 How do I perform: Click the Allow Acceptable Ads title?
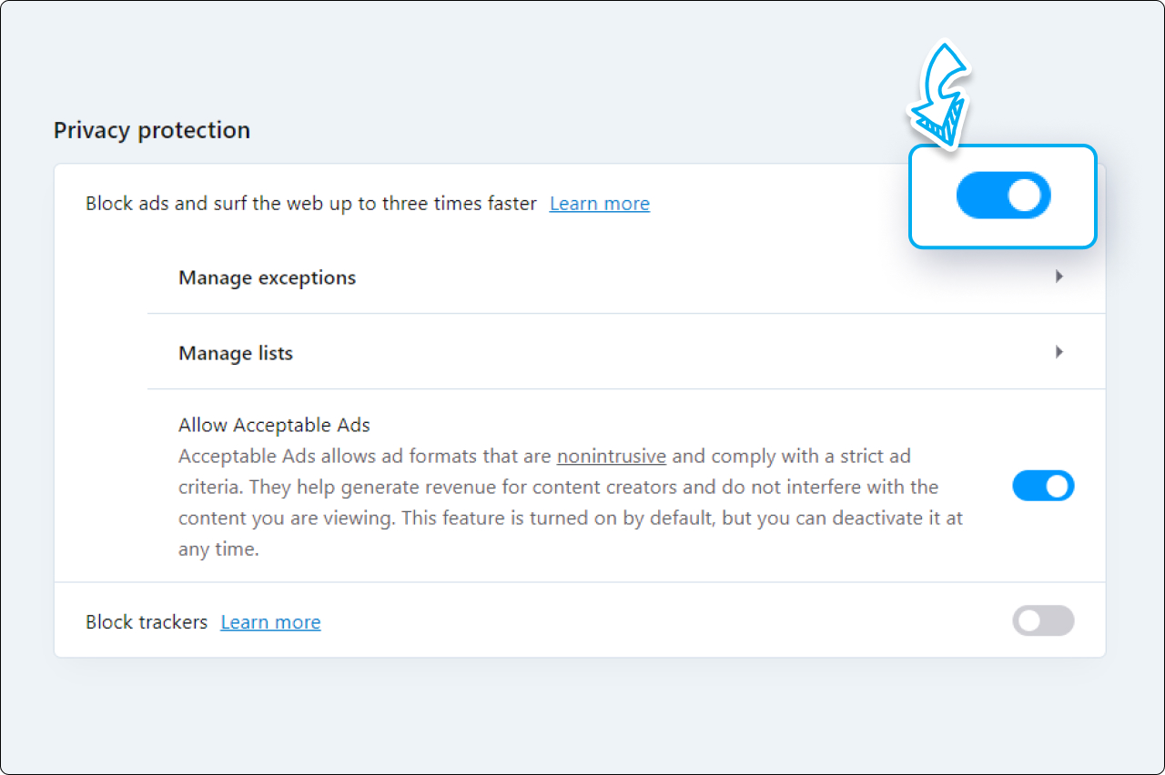click(x=274, y=424)
